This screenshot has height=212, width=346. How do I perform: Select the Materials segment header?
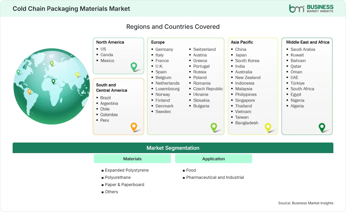click(x=132, y=159)
